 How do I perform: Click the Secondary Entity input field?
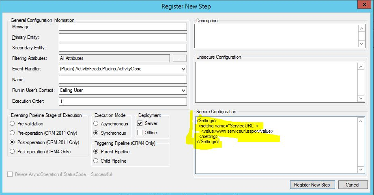point(123,48)
